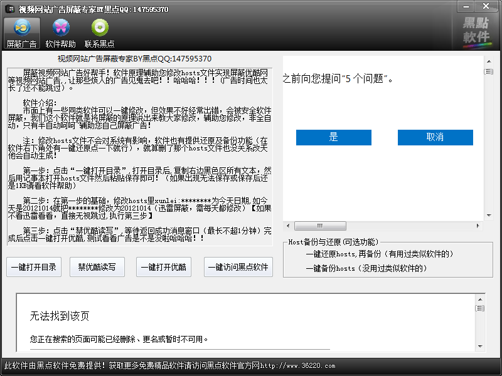Click the scroll grip icon in the dialog panel
Screen dimensions: 502x376
(489, 71)
